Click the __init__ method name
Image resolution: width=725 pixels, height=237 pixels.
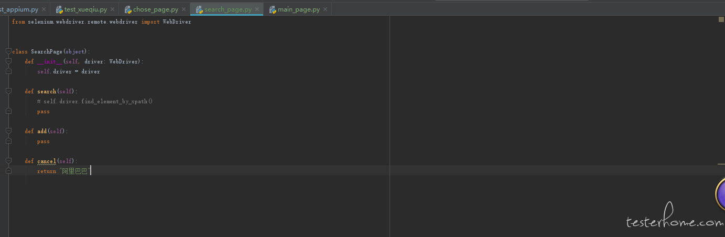50,61
